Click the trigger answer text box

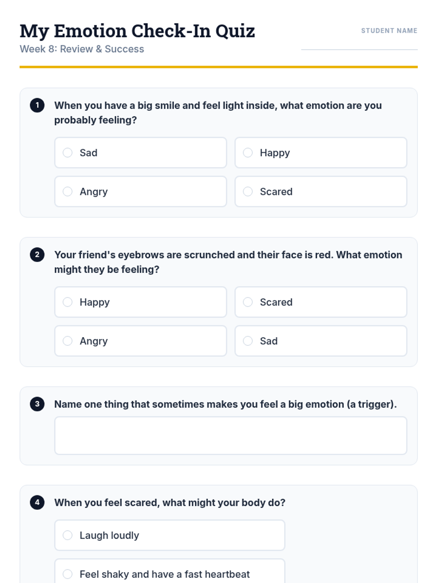pyautogui.click(x=231, y=436)
